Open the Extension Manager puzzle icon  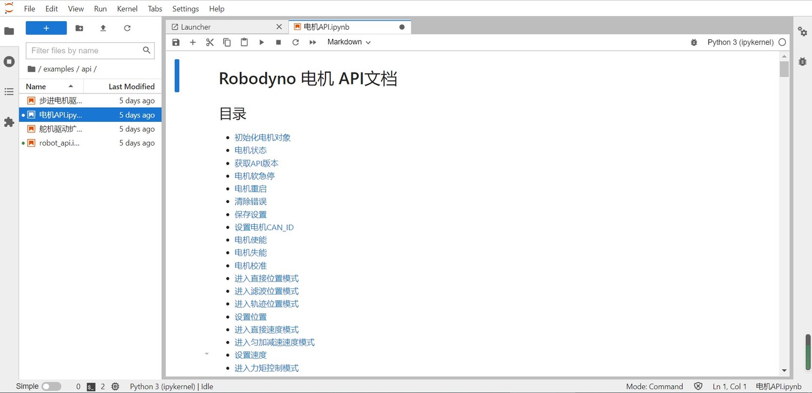point(9,122)
